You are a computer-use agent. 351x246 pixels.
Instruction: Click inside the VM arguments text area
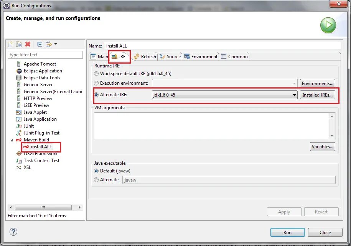click(211, 126)
